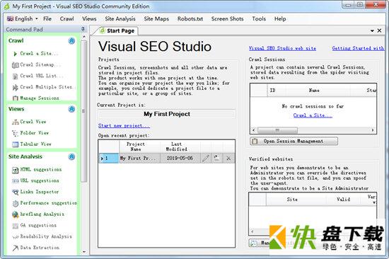
Task: Click the Visual SEO Studio web site link
Action: (x=282, y=48)
